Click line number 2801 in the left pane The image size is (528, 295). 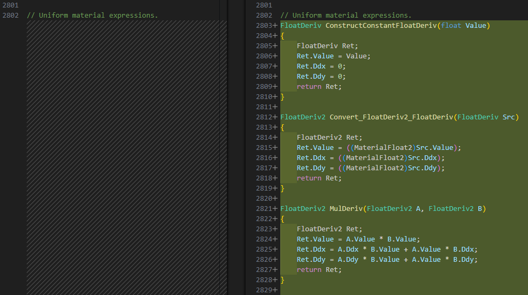click(x=11, y=5)
